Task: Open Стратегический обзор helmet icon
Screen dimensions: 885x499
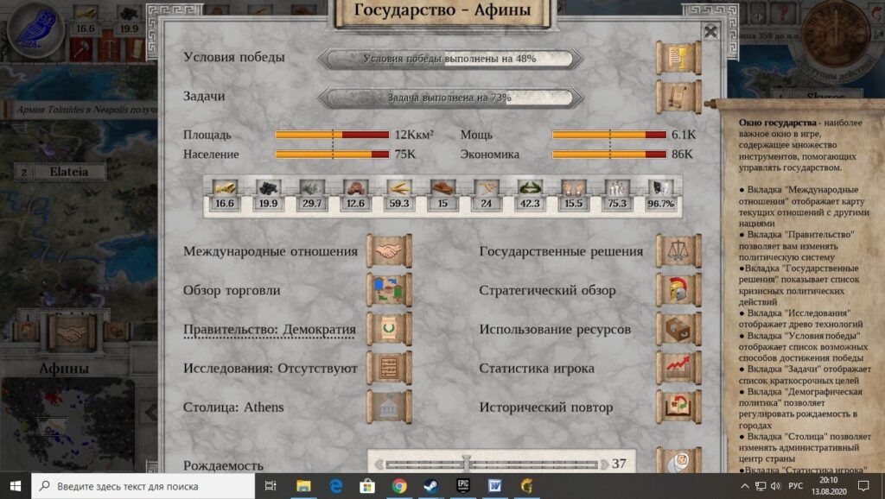Action: 678,290
